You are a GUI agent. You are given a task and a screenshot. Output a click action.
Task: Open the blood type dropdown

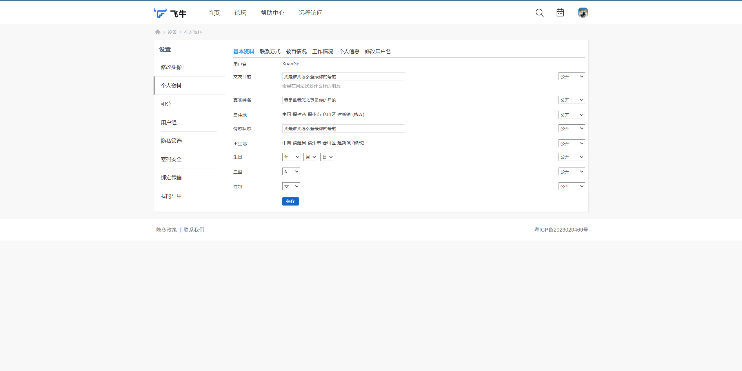click(291, 172)
